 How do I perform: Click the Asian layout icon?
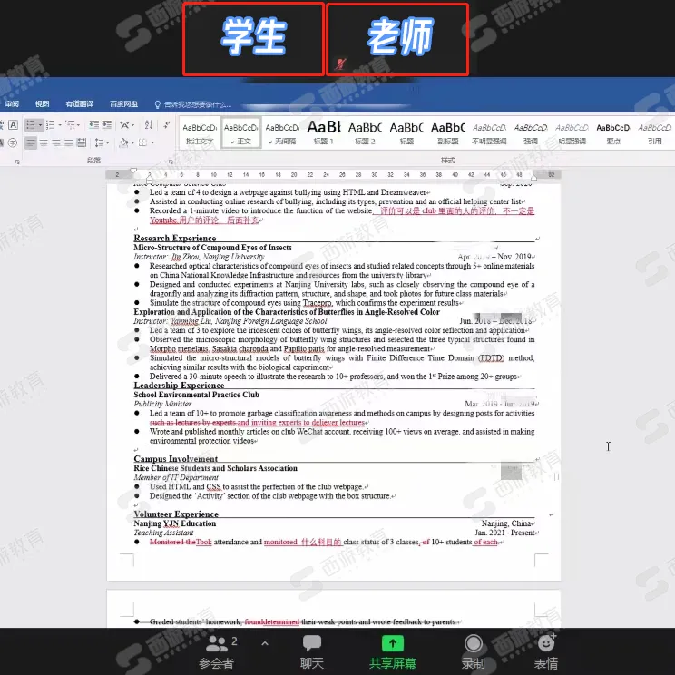(124, 125)
